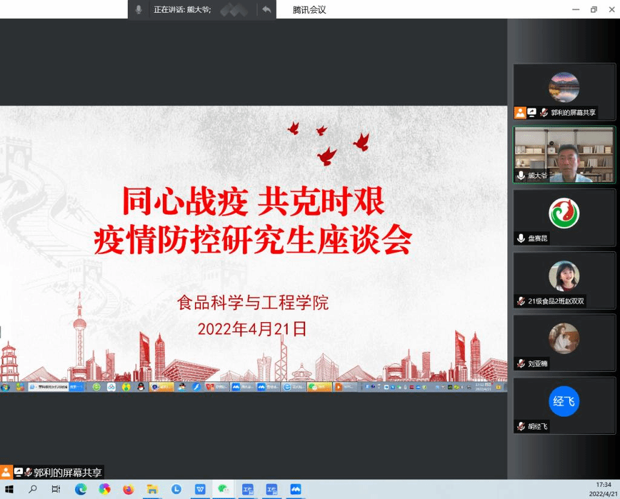Restore the Tencent Meeting window size
This screenshot has width=620, height=499.
[593, 9]
